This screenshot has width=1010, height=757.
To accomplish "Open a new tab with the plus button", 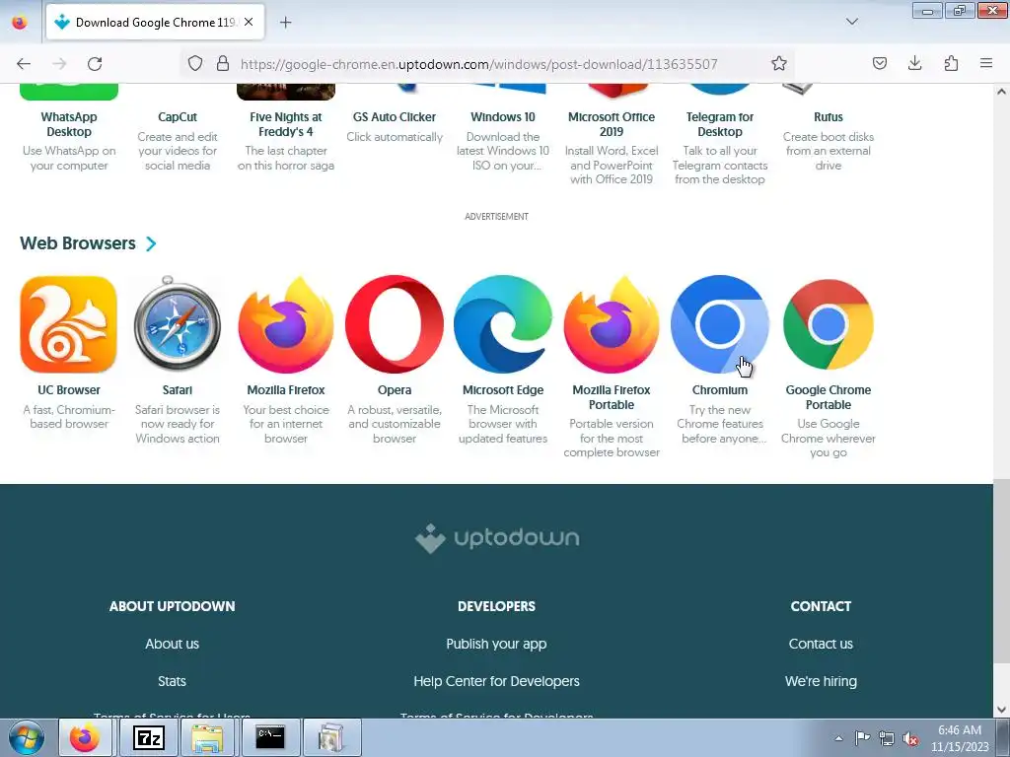I will (285, 23).
